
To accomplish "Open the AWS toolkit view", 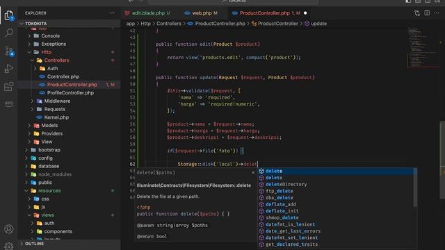I will click(9, 103).
